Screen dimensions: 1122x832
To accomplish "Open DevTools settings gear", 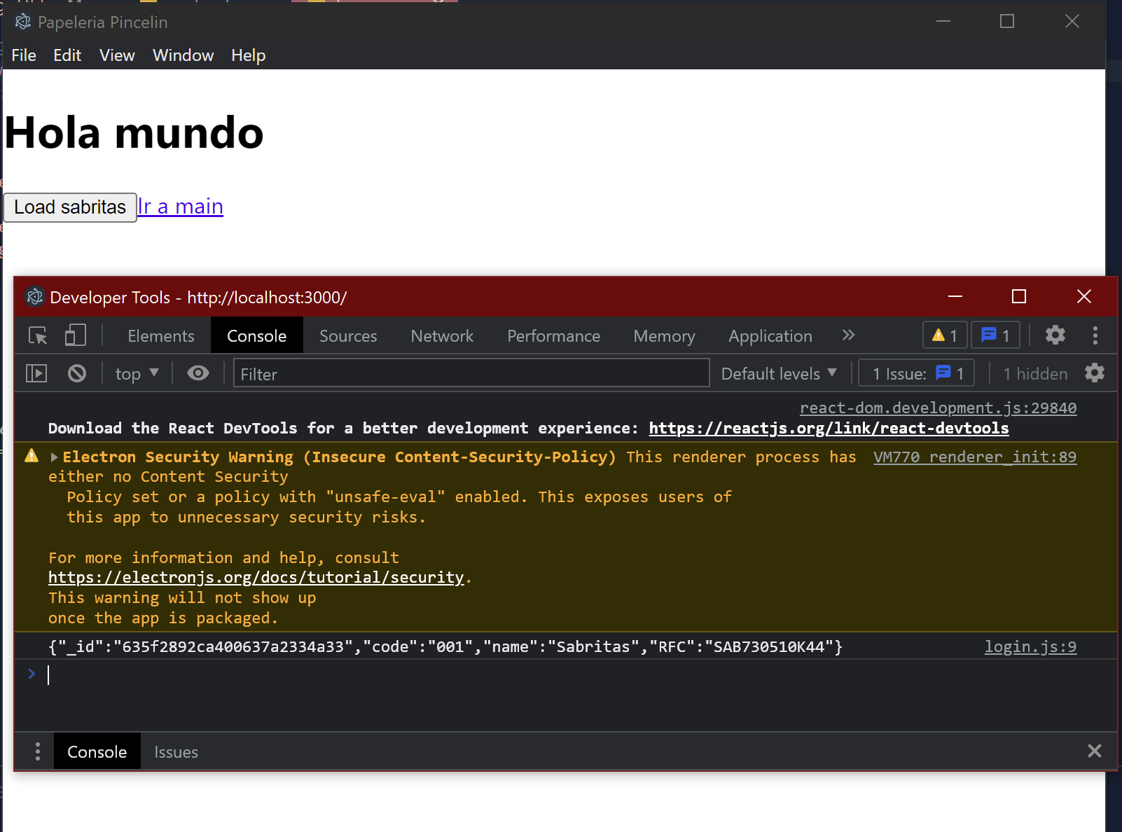I will tap(1055, 335).
